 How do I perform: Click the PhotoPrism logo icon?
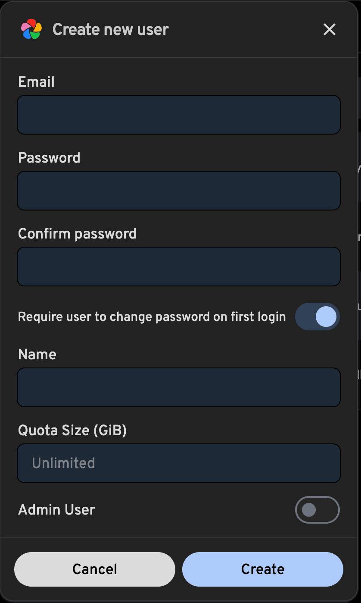pyautogui.click(x=31, y=29)
